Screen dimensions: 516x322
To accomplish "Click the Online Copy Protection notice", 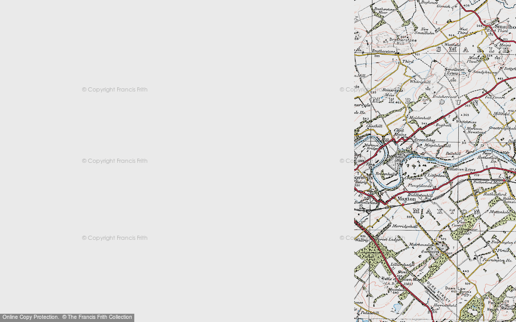I will click(68, 317).
